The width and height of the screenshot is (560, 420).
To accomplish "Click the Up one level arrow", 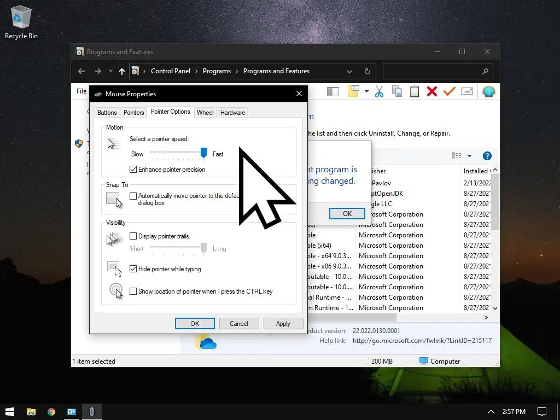I will click(122, 71).
